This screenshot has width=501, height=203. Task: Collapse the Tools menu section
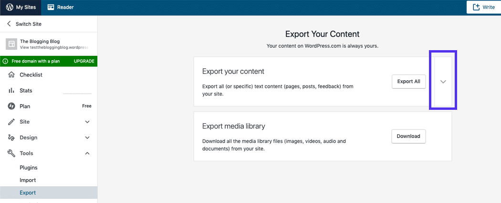(87, 153)
